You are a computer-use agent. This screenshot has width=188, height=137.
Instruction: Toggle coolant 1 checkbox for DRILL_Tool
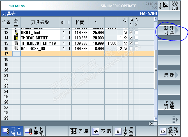(131, 32)
